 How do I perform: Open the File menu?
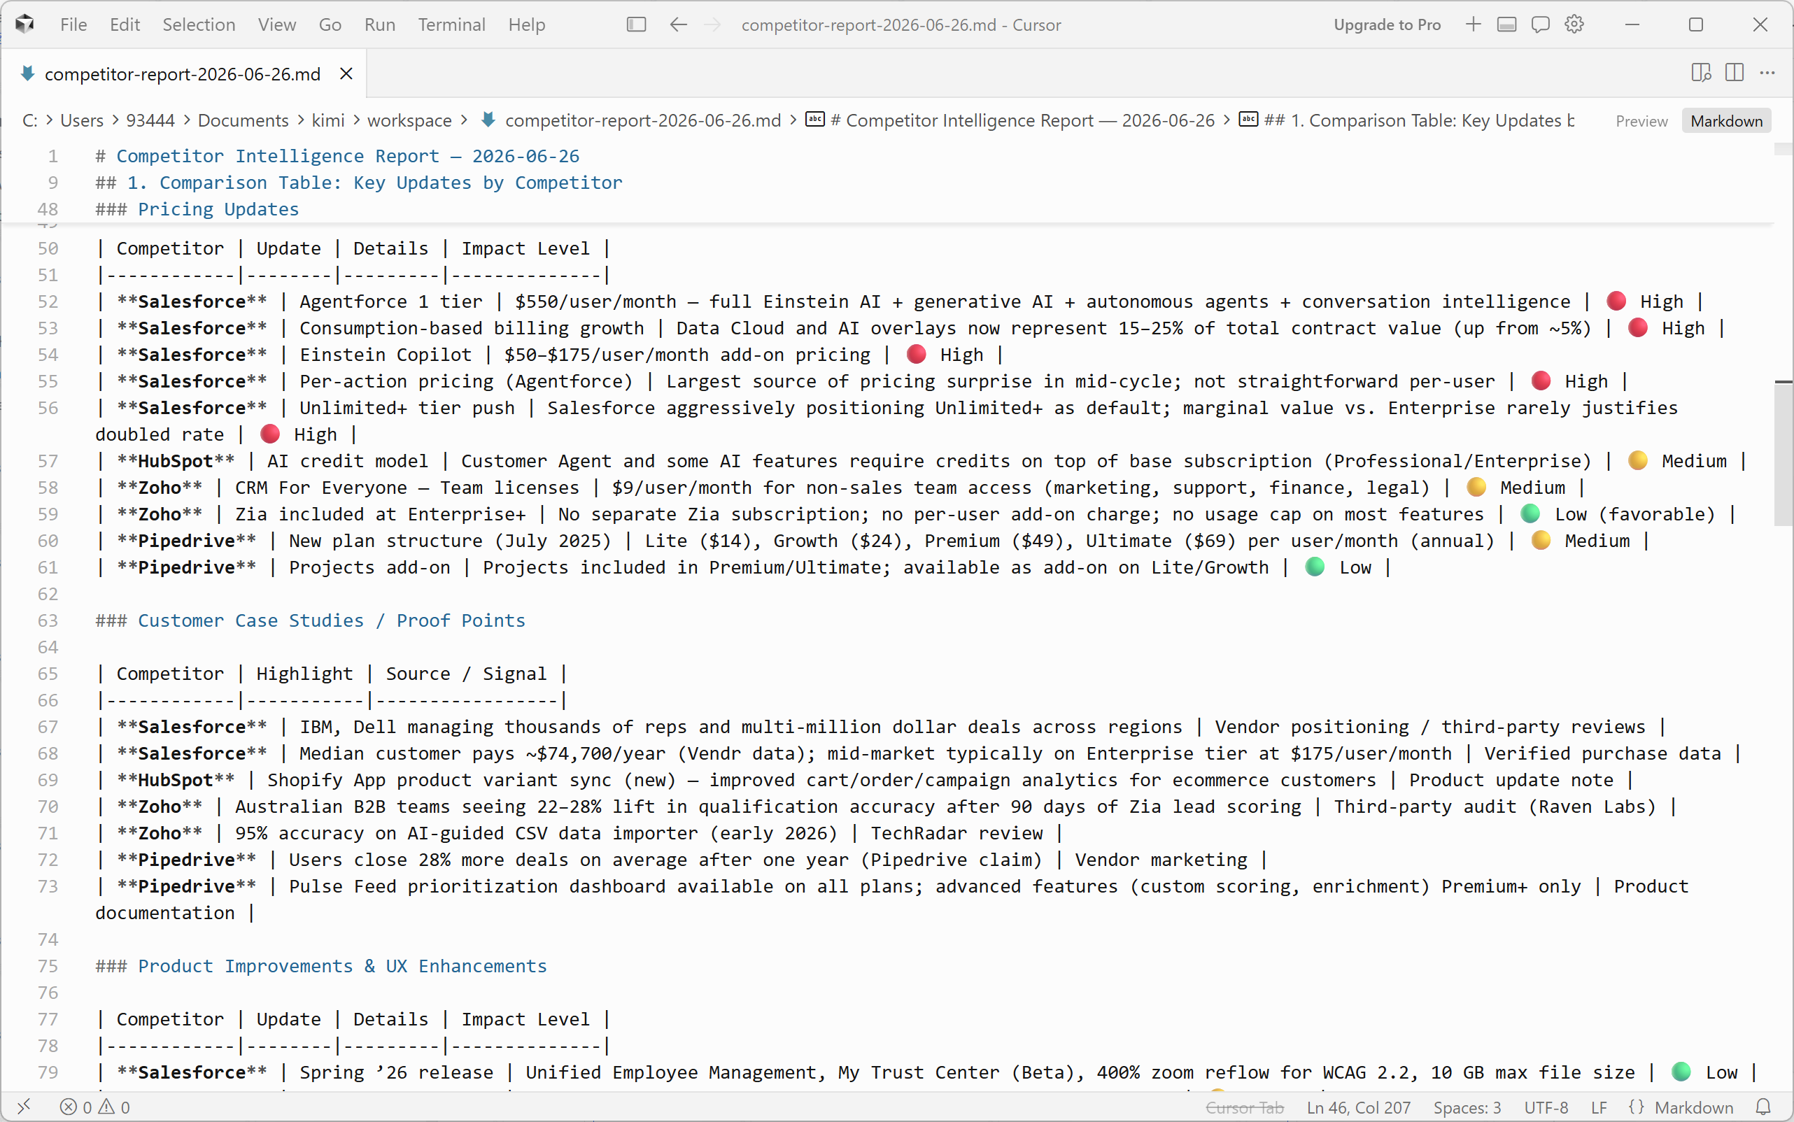coord(73,24)
